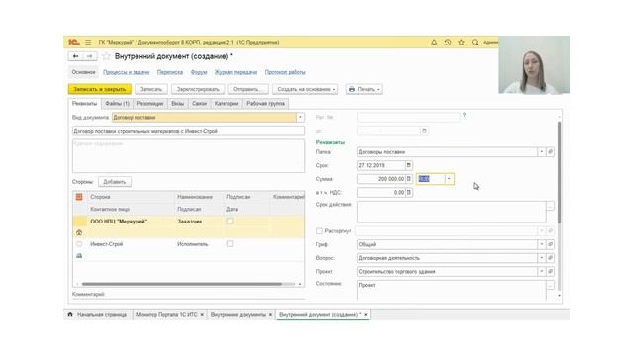Close Внутренний документ (создание) tab
The width and height of the screenshot is (633, 356).
pyautogui.click(x=366, y=314)
